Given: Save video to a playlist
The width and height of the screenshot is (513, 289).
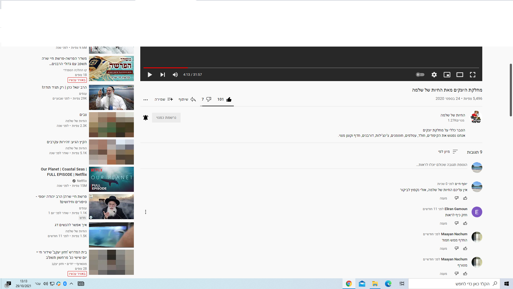Looking at the screenshot, I should [164, 99].
